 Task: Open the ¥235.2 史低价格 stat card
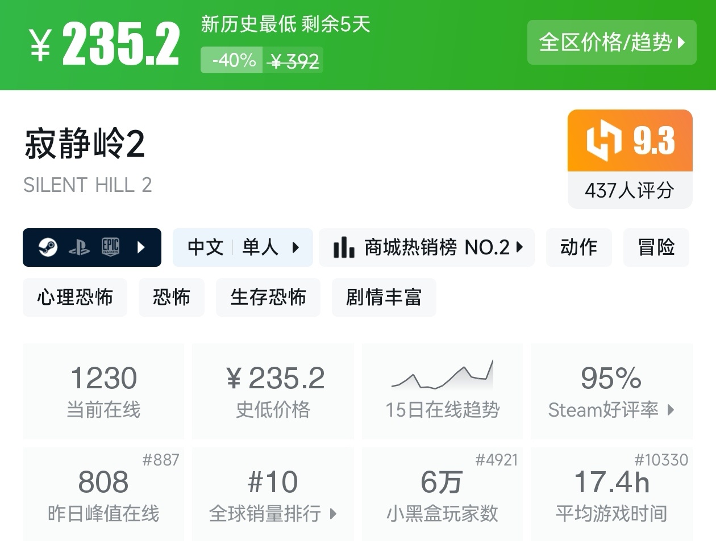273,391
